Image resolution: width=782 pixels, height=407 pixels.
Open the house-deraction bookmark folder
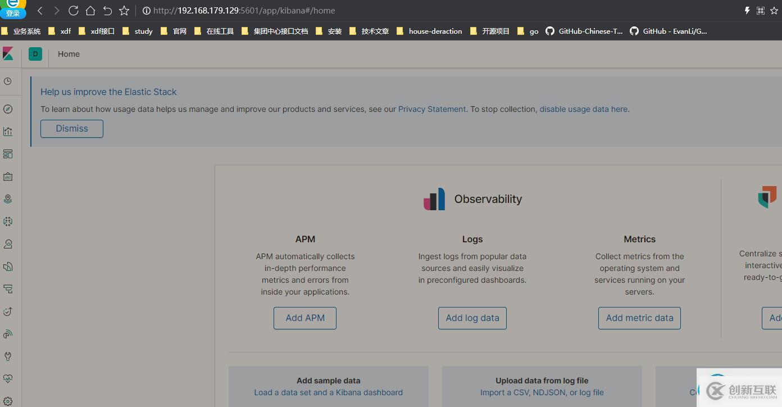[x=430, y=31]
